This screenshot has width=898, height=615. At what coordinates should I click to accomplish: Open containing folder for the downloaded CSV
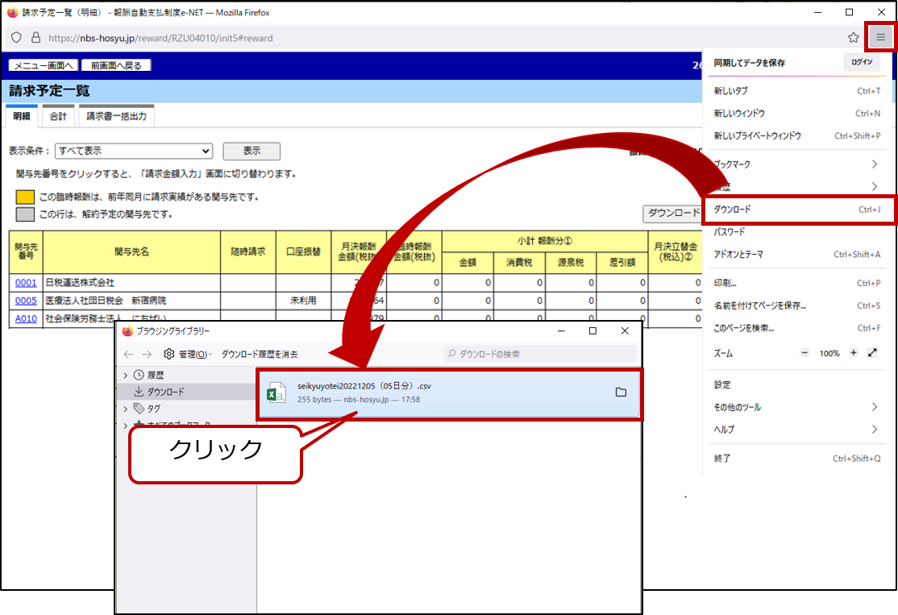[x=621, y=393]
